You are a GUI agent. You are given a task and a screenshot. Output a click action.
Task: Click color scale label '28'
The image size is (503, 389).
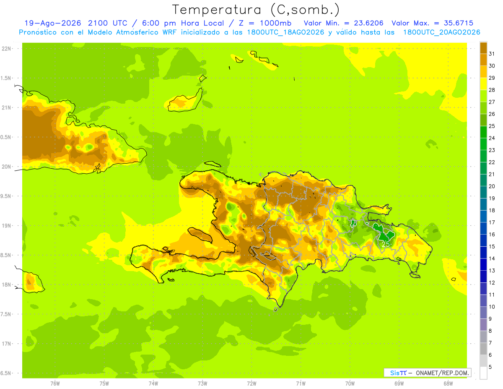click(492, 89)
